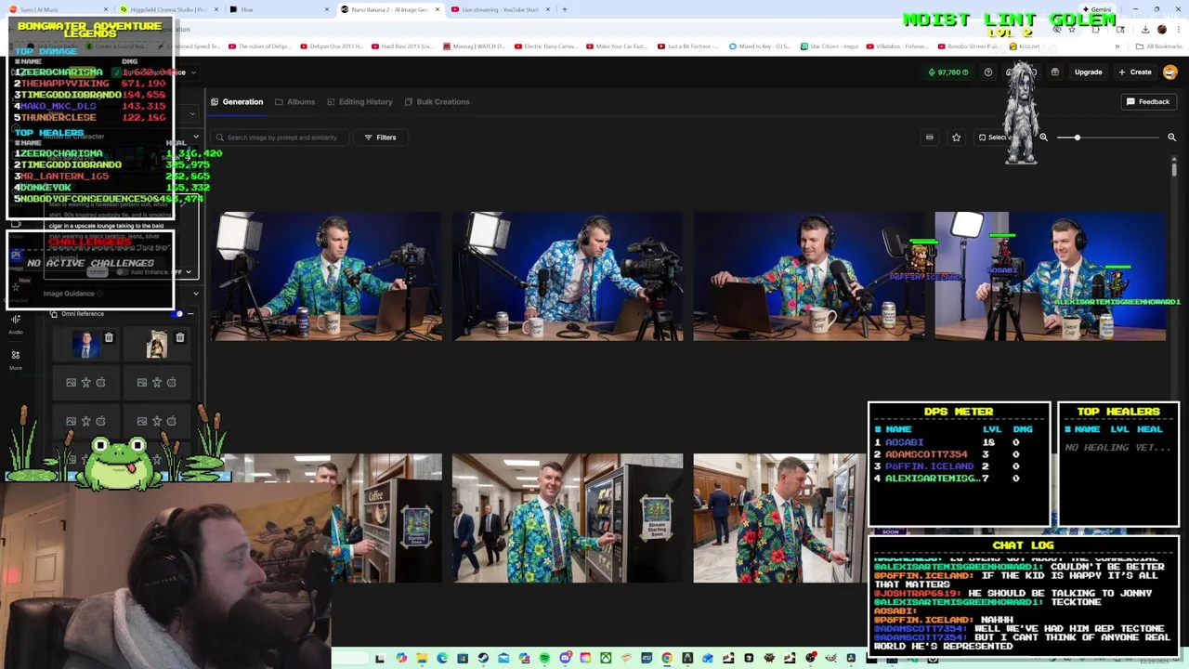Collapse the Omni Reference section minus
Viewport: 1189px width, 669px height.
pos(190,314)
